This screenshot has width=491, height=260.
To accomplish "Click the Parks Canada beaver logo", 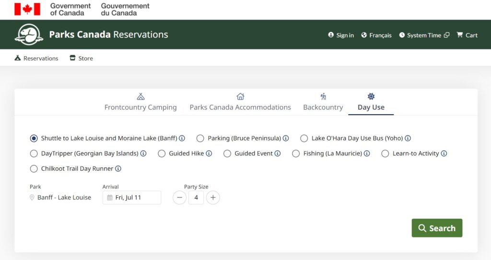I will pos(29,35).
